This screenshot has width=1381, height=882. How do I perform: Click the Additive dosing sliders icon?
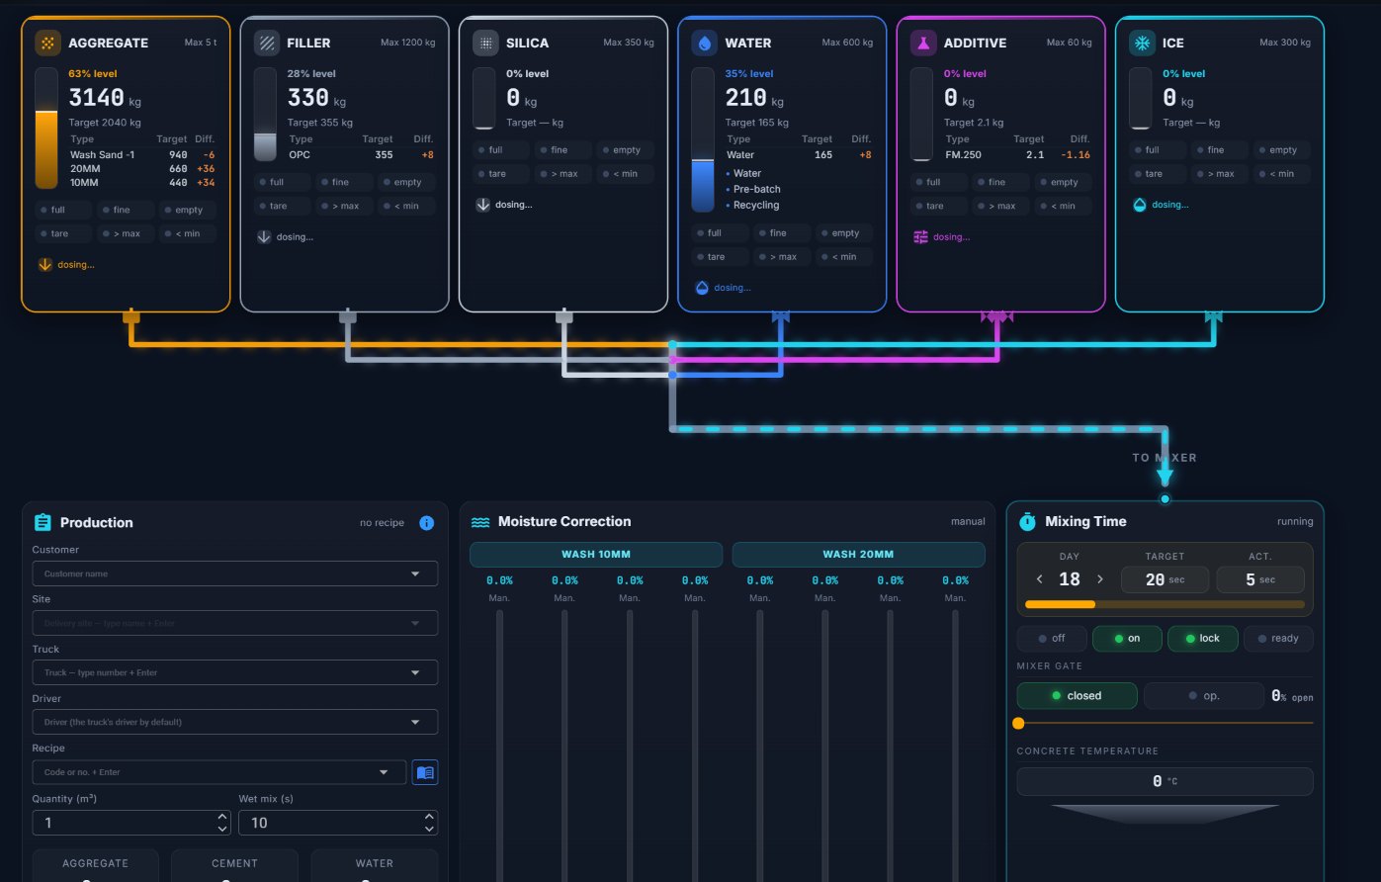(921, 236)
